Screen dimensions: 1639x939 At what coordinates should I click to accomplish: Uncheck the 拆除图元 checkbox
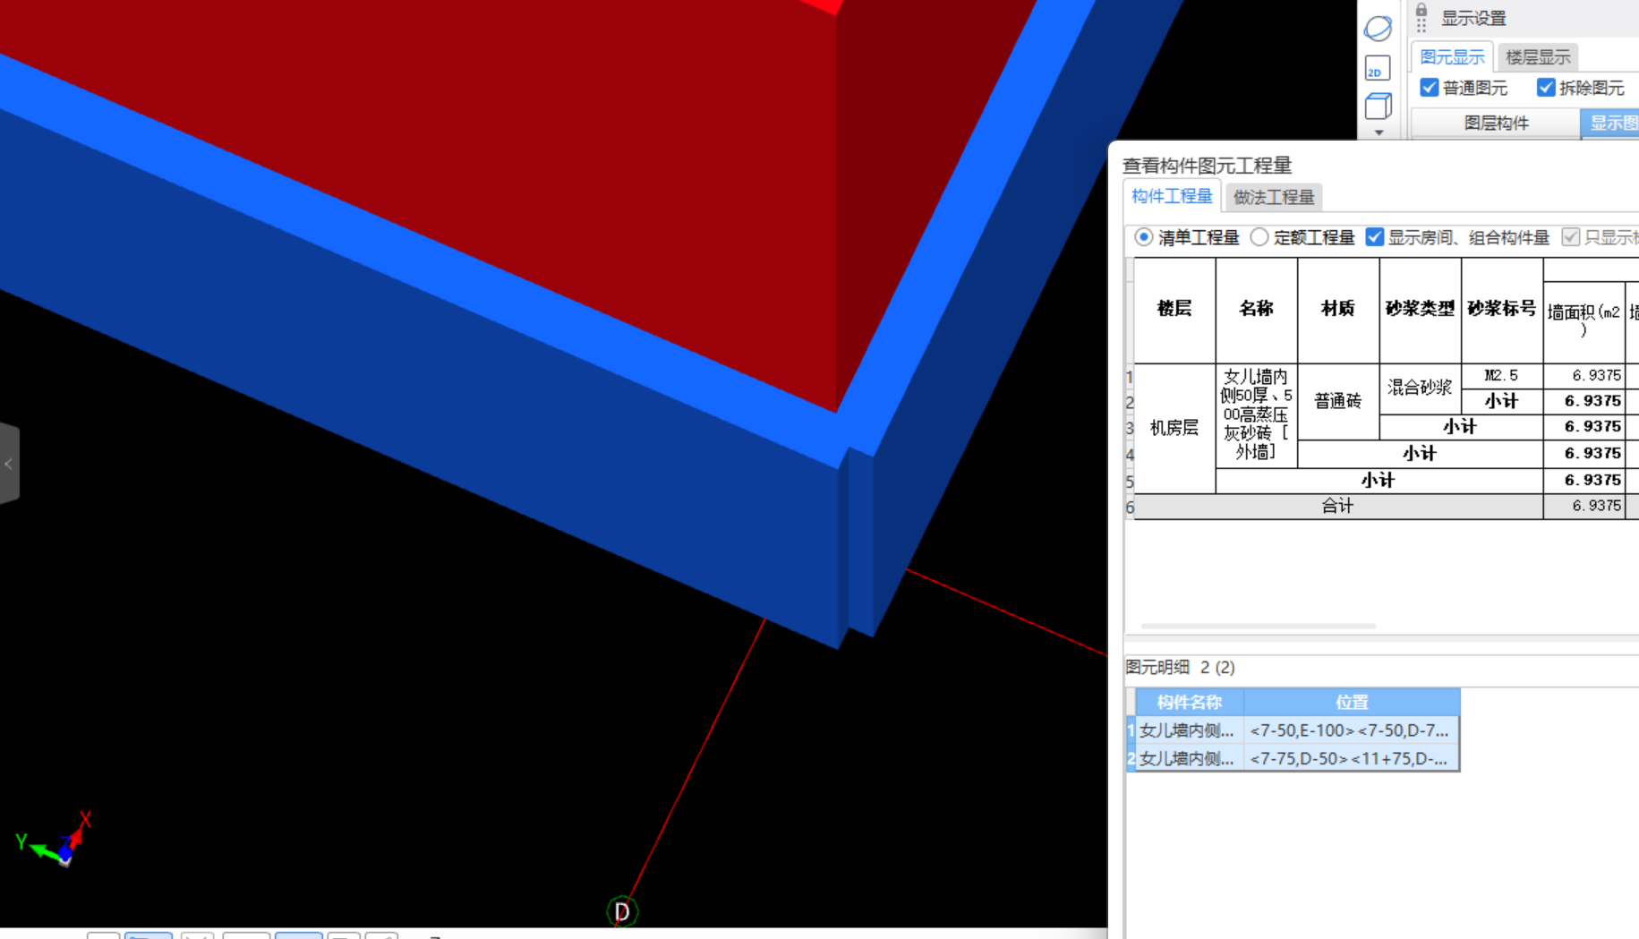pos(1545,88)
